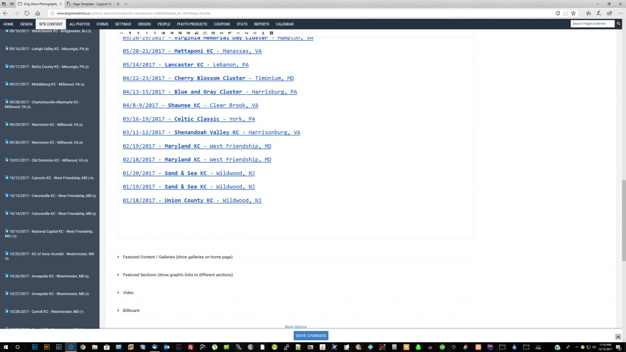626x352 pixels.
Task: Select 10/15/2017 National Capital KC gallery
Action: pos(50,234)
